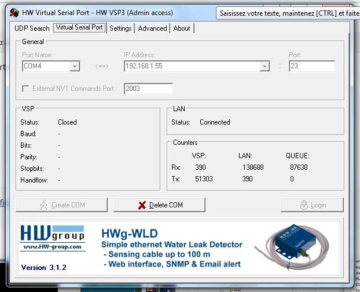Click the red X icon on Delete COM
The width and height of the screenshot is (360, 292).
[x=142, y=205]
